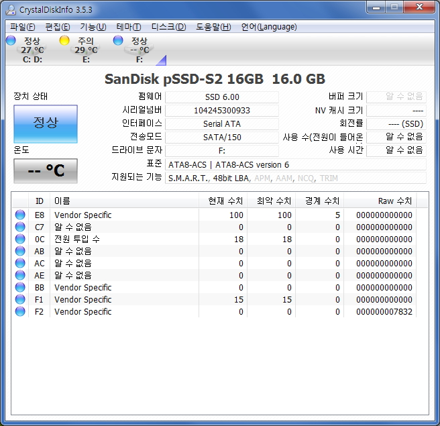Select the 전원 투입 수 row name
Viewport: 440px width, 426px height.
77,239
